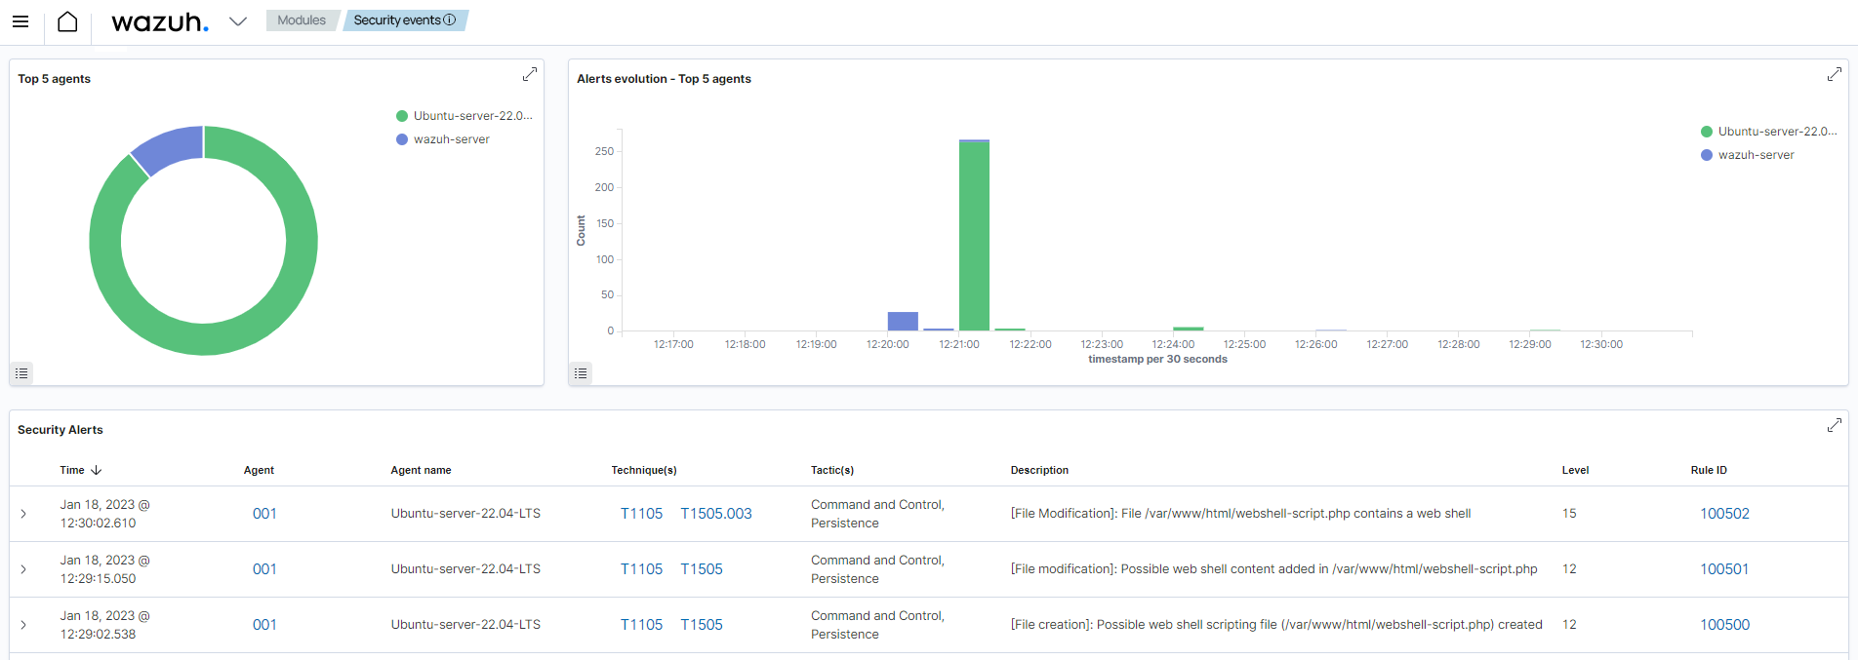The width and height of the screenshot is (1858, 660).
Task: Maximize the Security Alerts panel
Action: [x=1835, y=426]
